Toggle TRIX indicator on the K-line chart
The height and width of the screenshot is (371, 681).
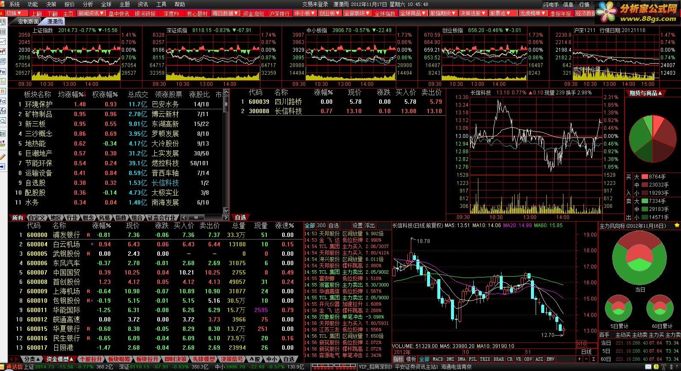pos(485,359)
